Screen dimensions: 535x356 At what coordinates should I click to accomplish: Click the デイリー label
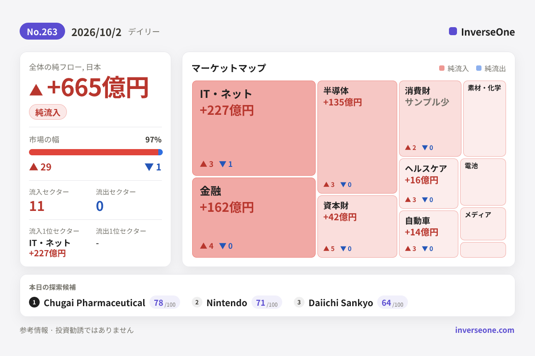pyautogui.click(x=144, y=32)
